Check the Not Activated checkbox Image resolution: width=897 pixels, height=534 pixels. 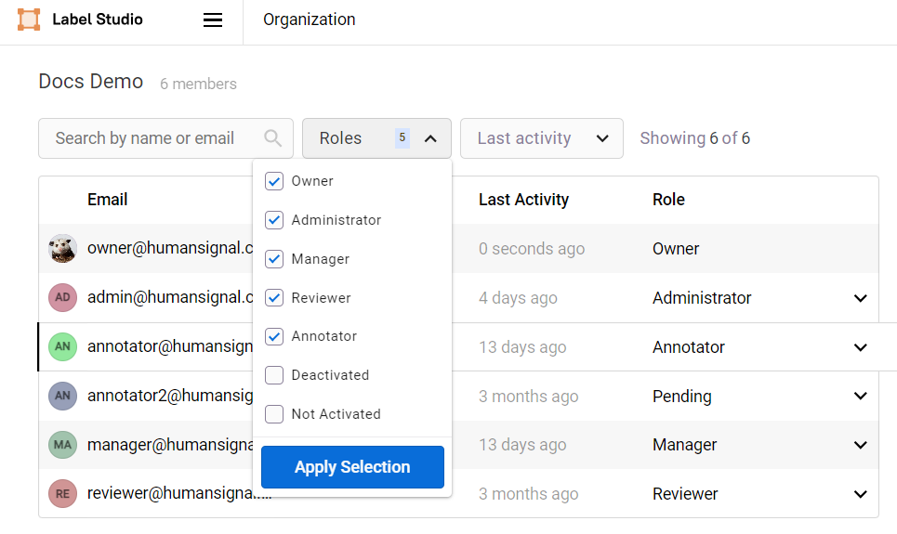(274, 414)
